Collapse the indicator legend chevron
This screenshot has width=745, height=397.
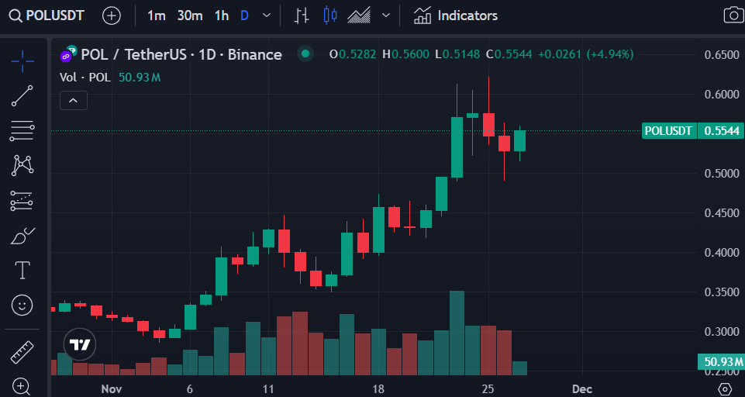pos(73,100)
